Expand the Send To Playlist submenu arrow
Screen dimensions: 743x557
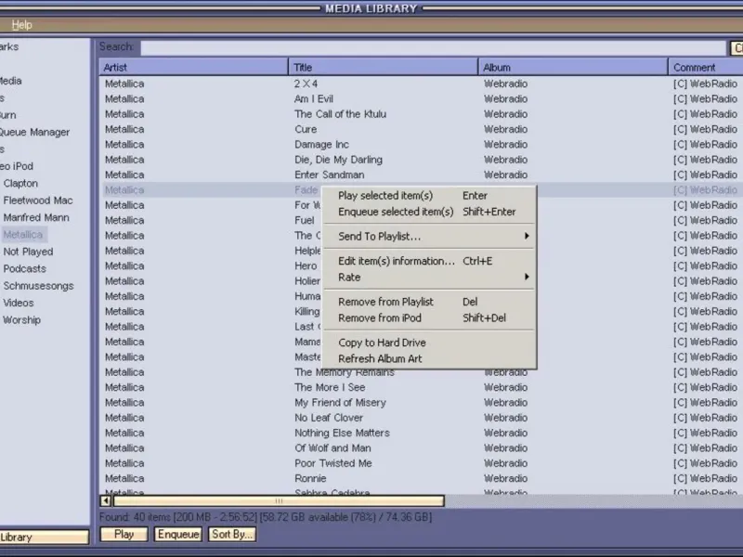click(527, 236)
